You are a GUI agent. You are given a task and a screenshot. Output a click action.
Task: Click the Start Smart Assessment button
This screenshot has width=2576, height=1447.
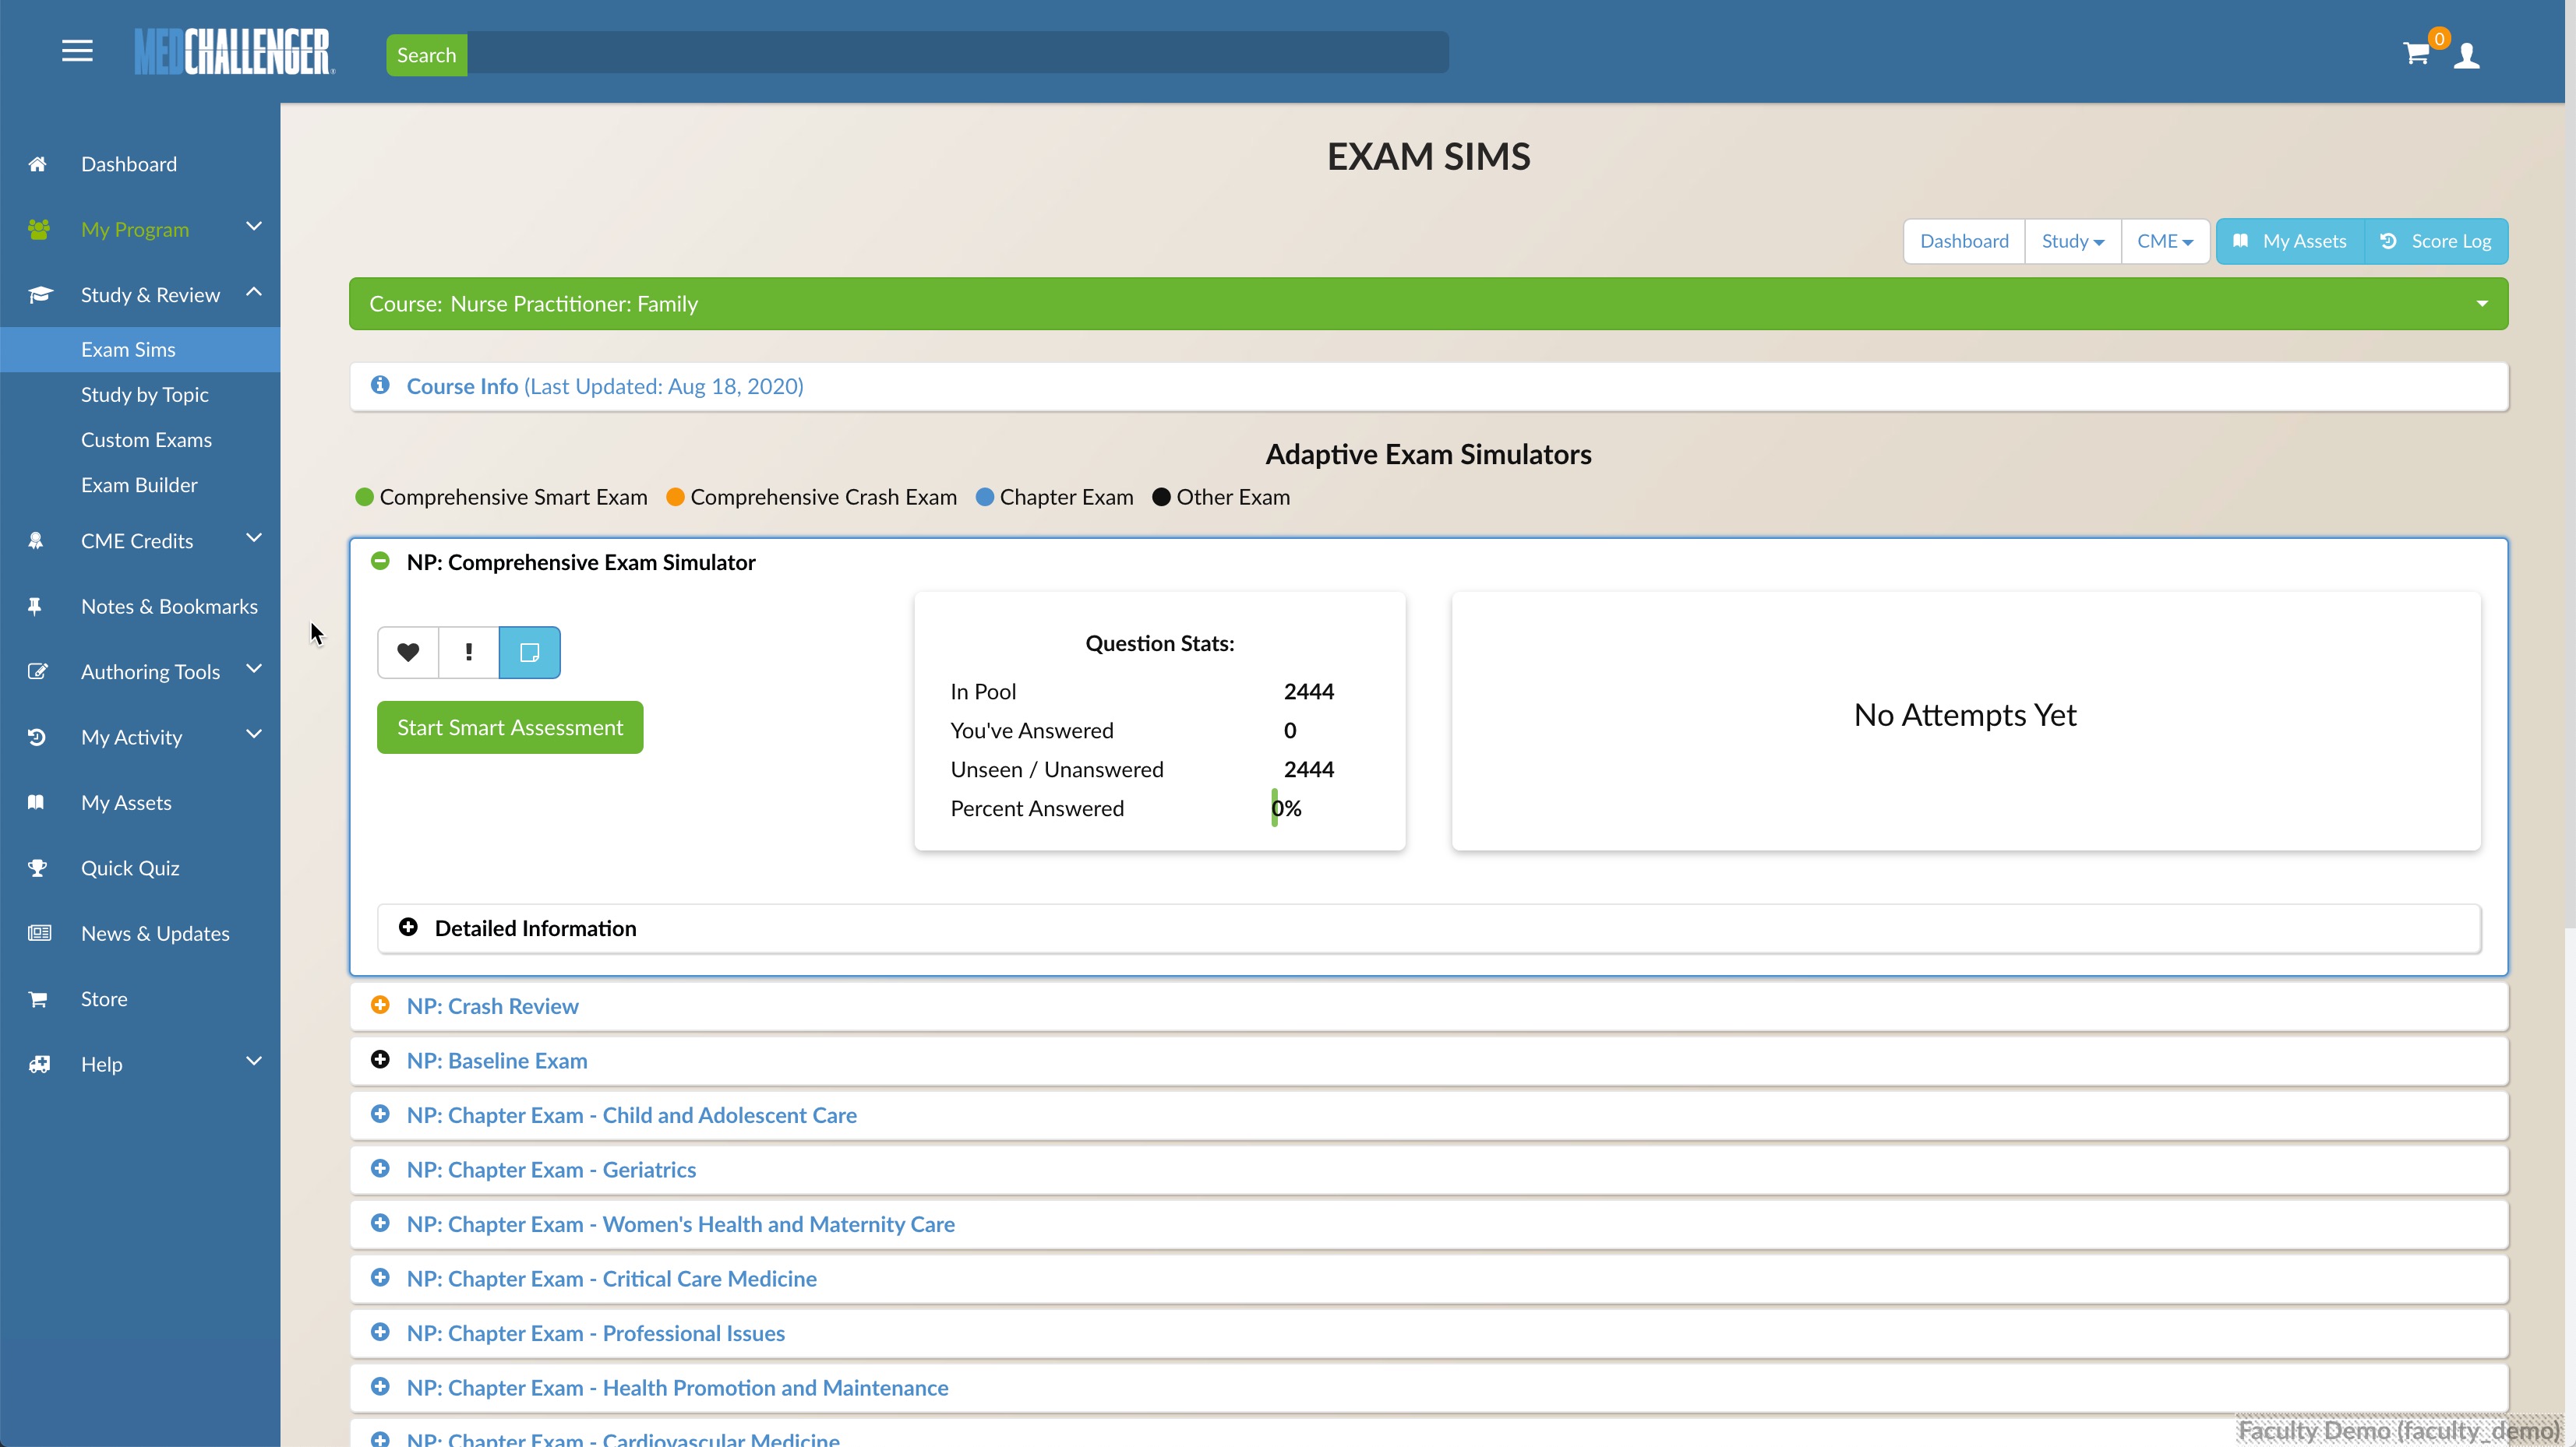(x=510, y=727)
